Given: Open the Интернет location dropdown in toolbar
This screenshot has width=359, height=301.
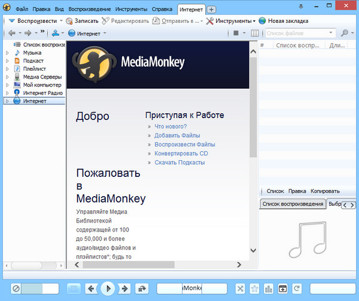Looking at the screenshot, I should point(105,33).
